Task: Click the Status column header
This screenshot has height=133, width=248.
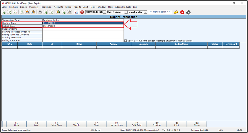Action: pyautogui.click(x=215, y=44)
